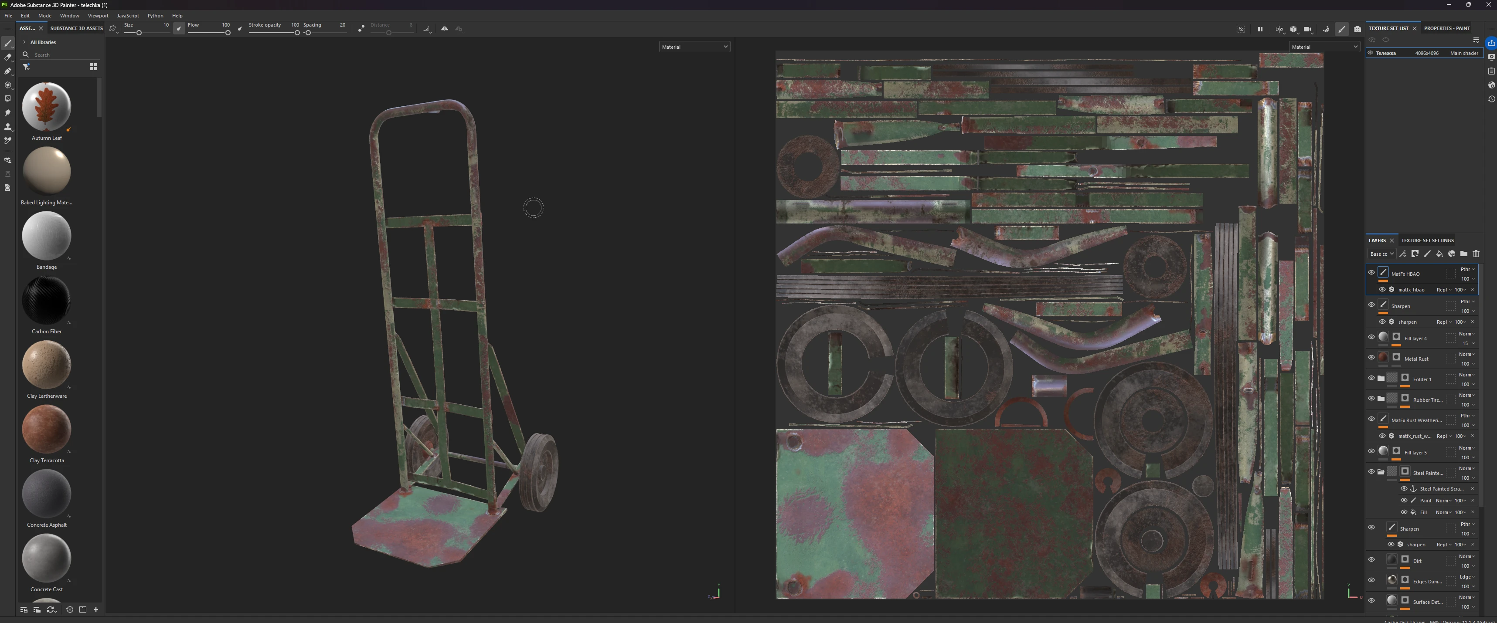Select the Smudge tool

[7, 113]
